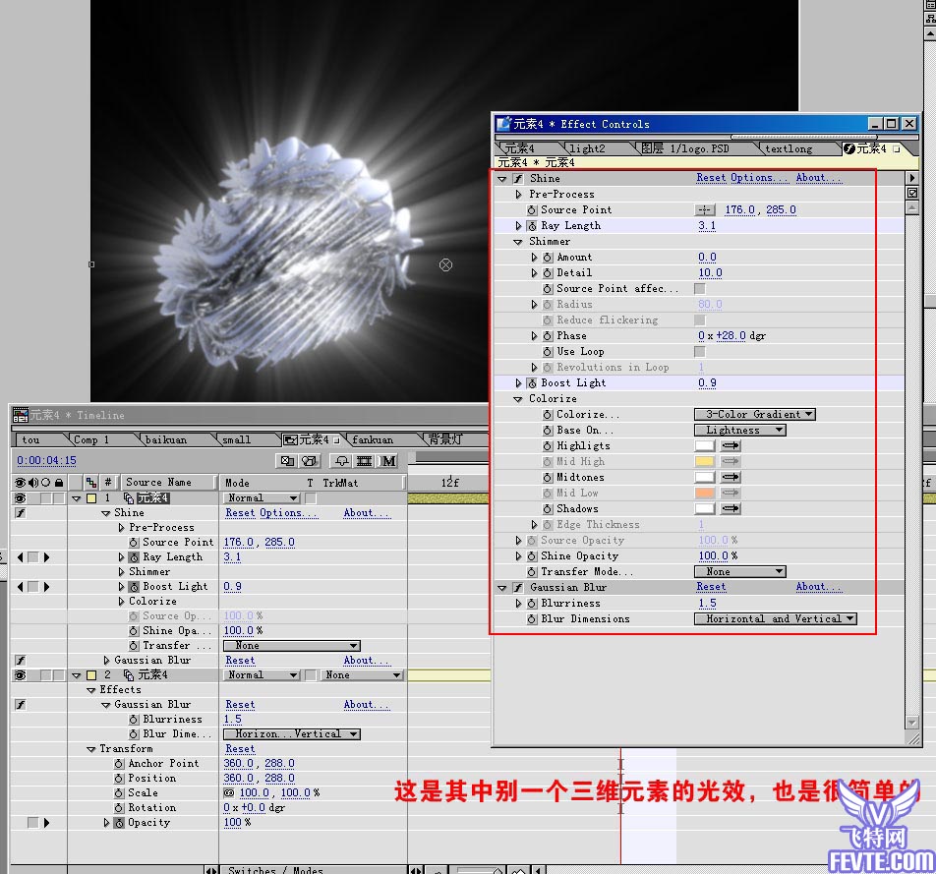Click Shine Options link in Effect Controls
The height and width of the screenshot is (874, 936).
point(759,178)
